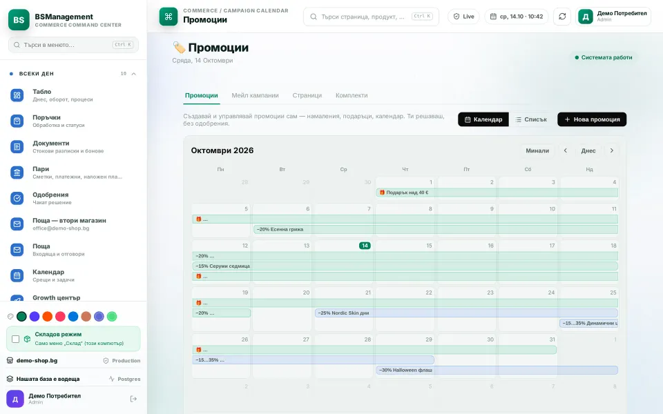Switch to Календар view
Screen dimensions: 663x414
point(483,119)
